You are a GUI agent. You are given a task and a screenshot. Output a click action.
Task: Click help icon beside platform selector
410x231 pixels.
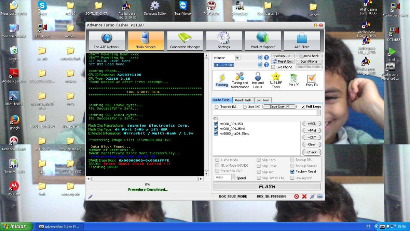click(266, 57)
